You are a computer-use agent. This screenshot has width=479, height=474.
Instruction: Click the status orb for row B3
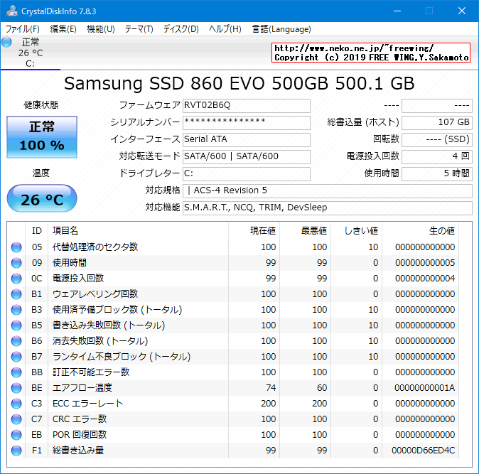click(x=16, y=310)
